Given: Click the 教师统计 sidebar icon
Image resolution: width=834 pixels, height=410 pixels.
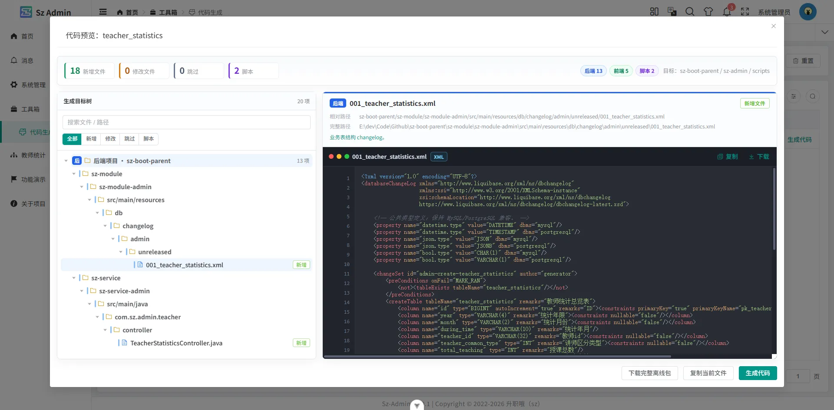Looking at the screenshot, I should (14, 155).
